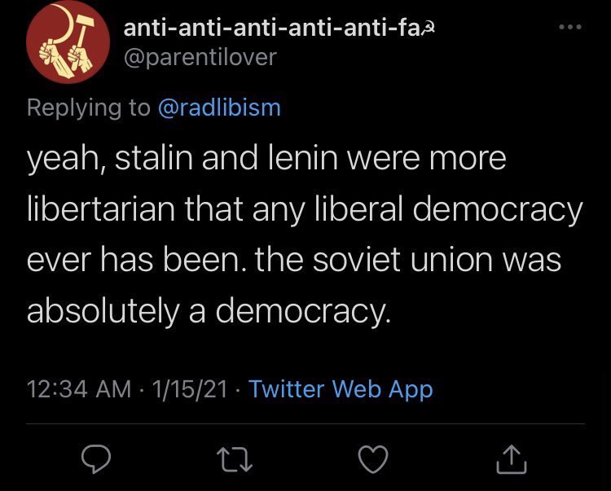Click the Twitter Web App source link

(341, 389)
